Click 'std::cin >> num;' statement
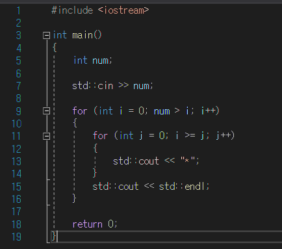Viewport: 282px width, 249px height. coord(112,86)
